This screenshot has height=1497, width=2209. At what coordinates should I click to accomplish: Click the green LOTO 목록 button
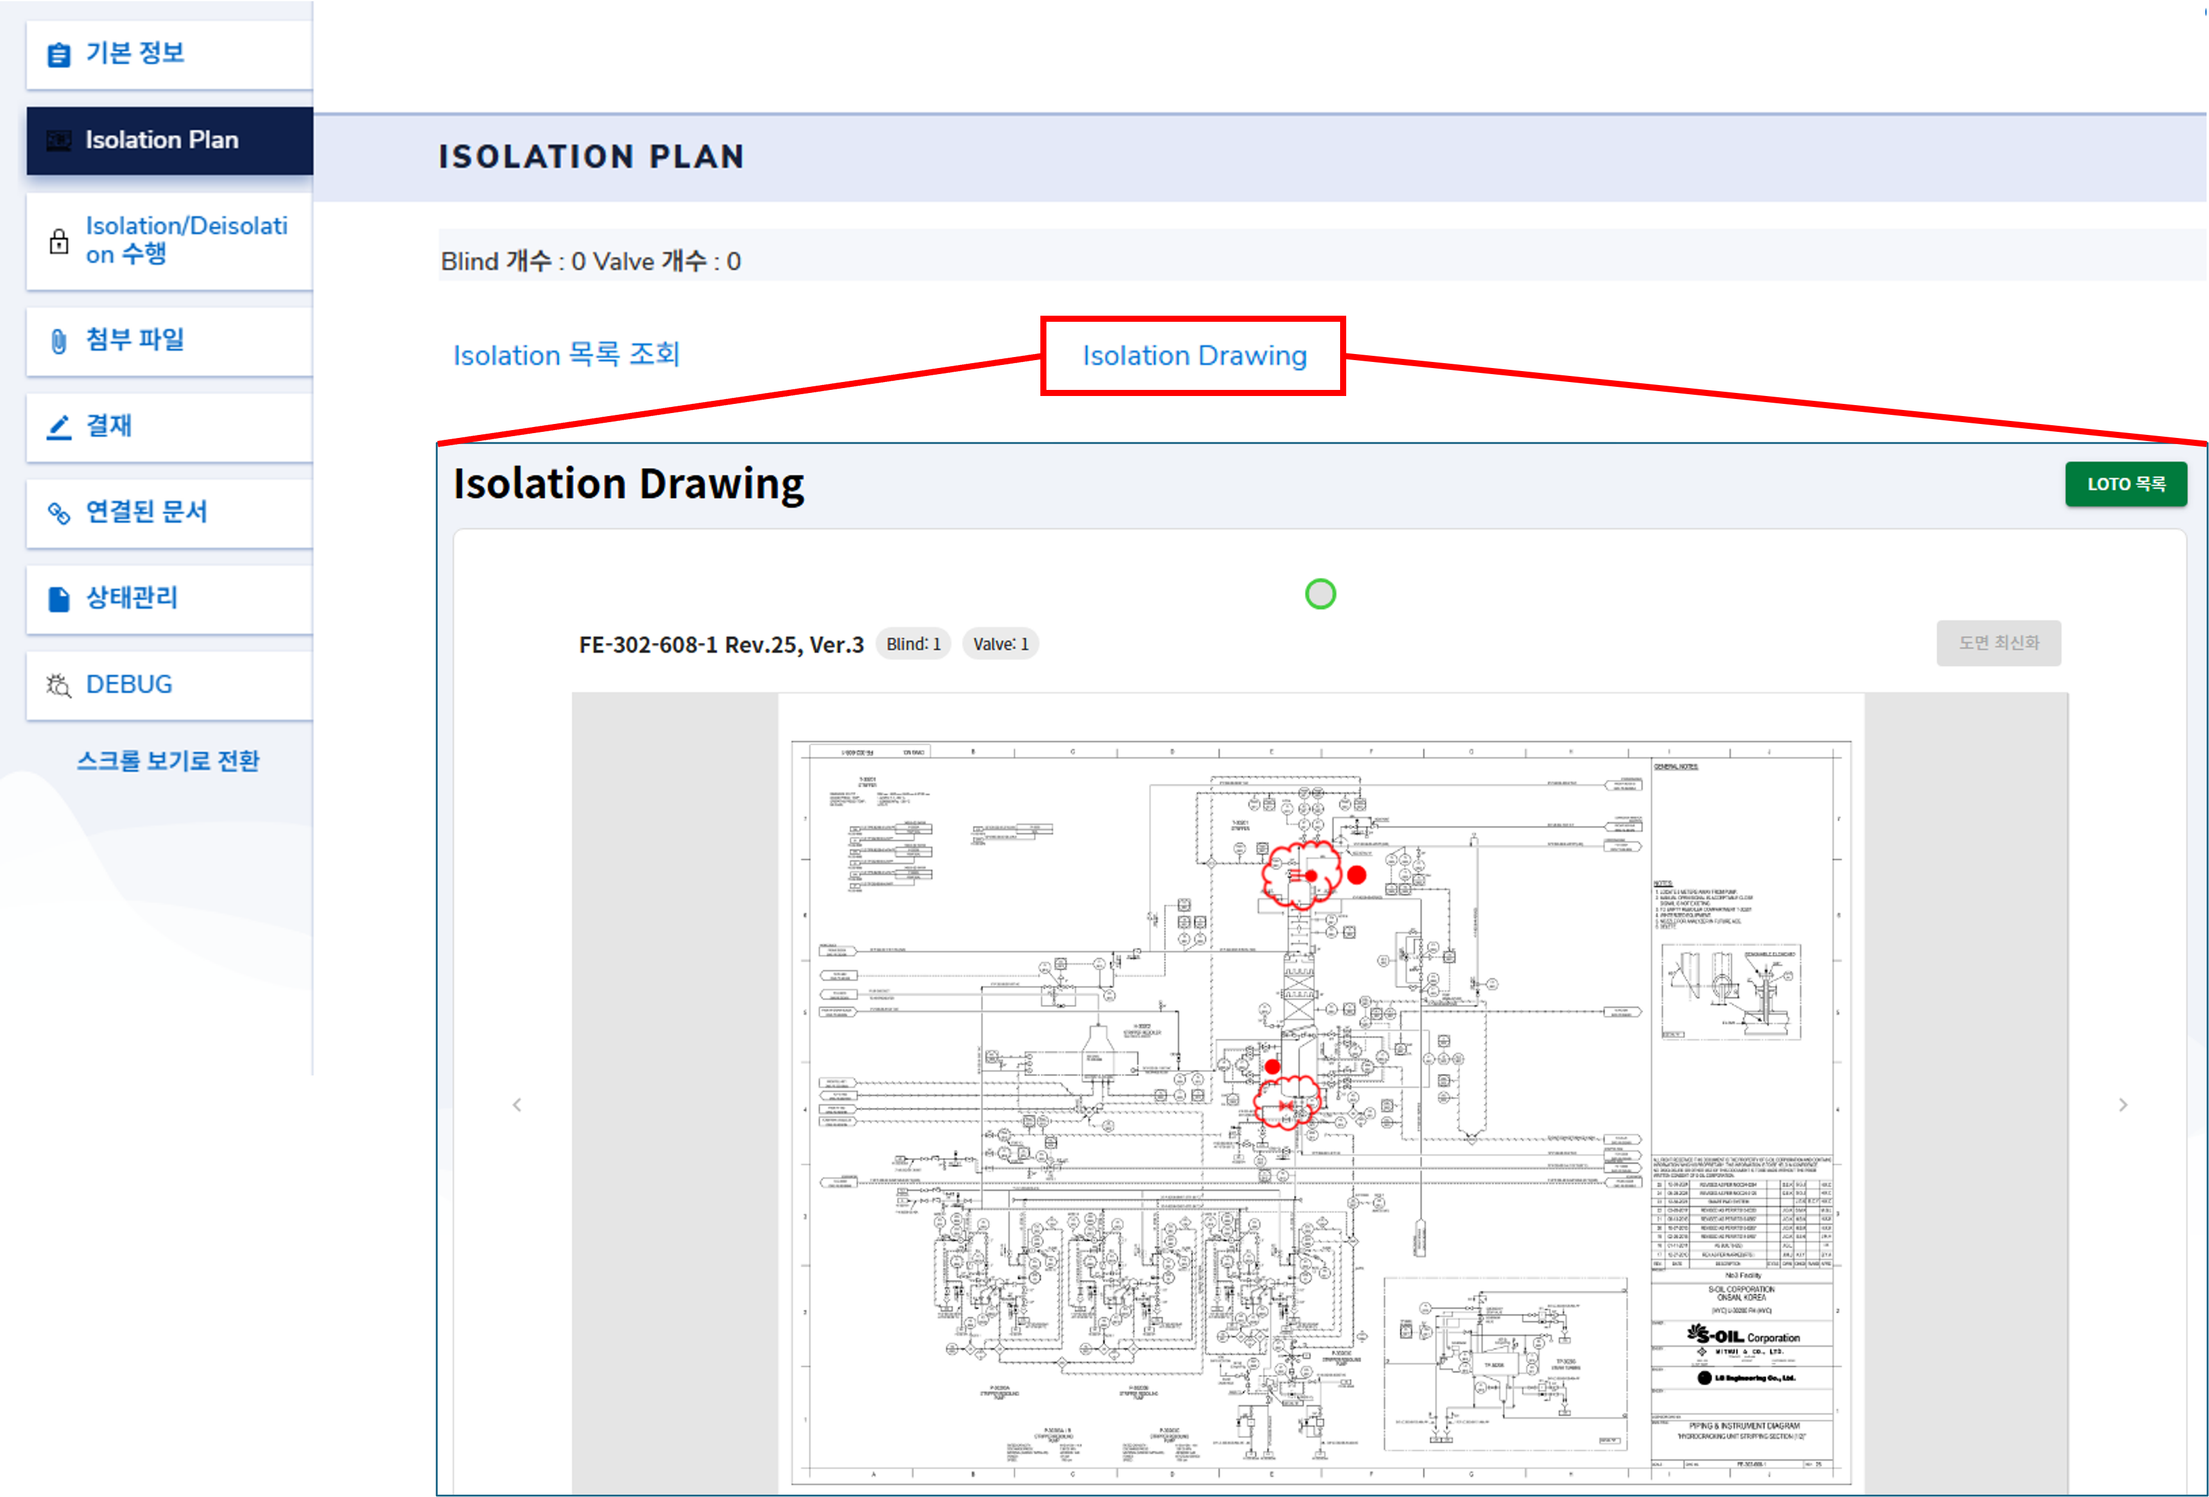[x=2125, y=484]
